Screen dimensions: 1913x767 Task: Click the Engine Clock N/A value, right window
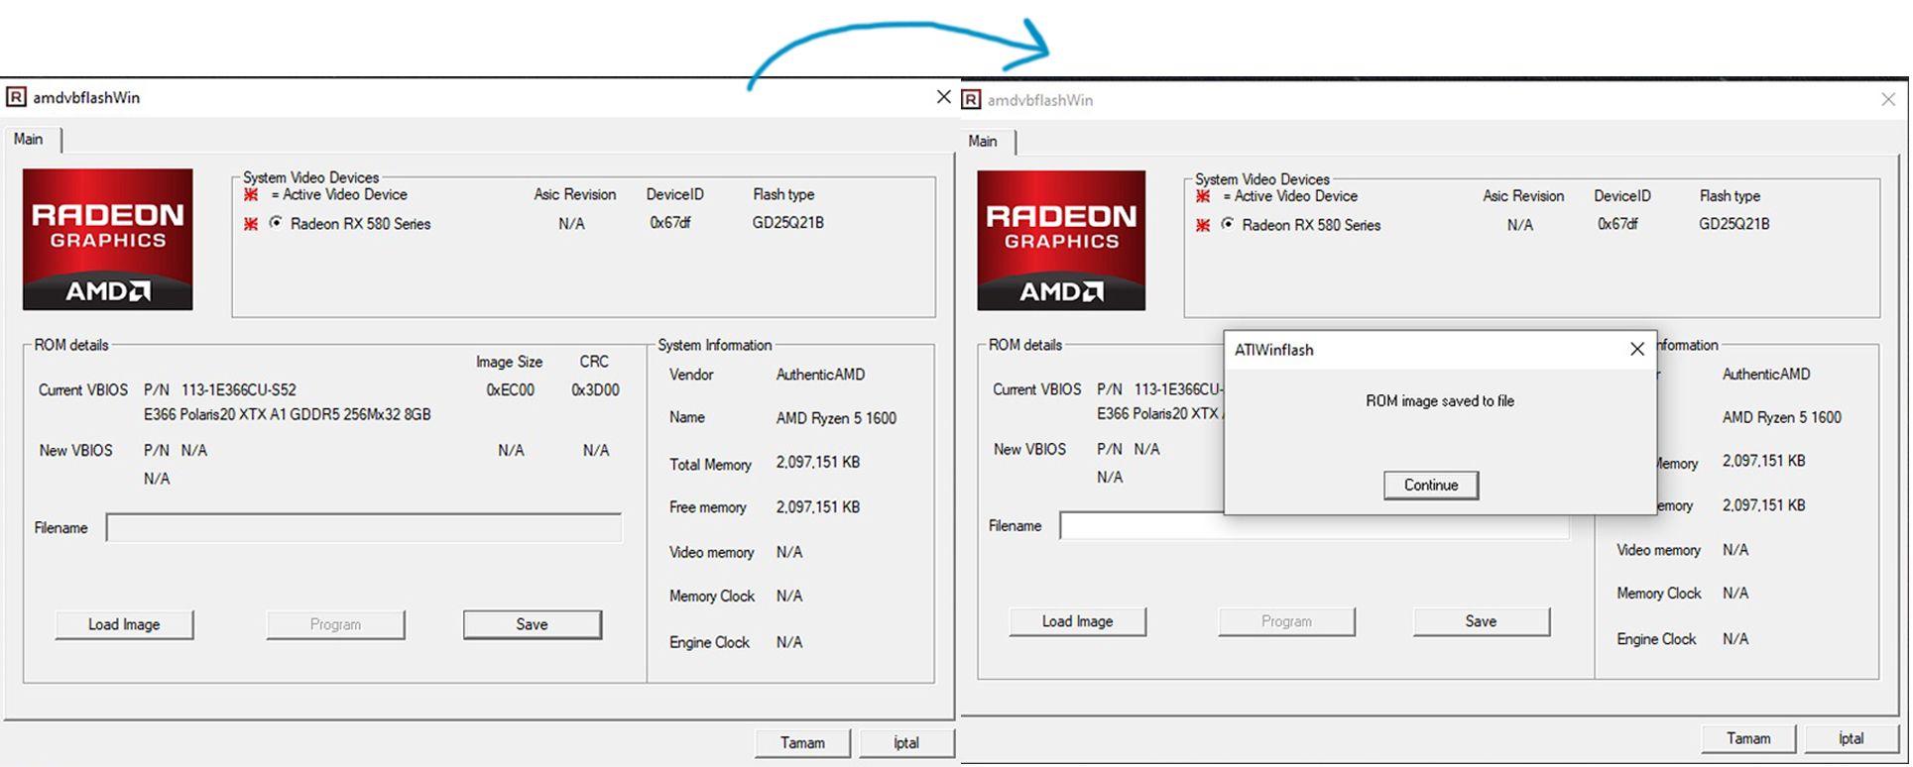coord(1735,639)
